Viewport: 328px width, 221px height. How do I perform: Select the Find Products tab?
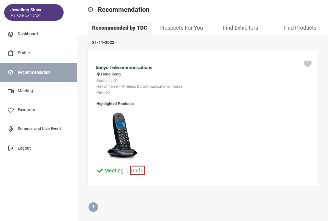click(300, 28)
